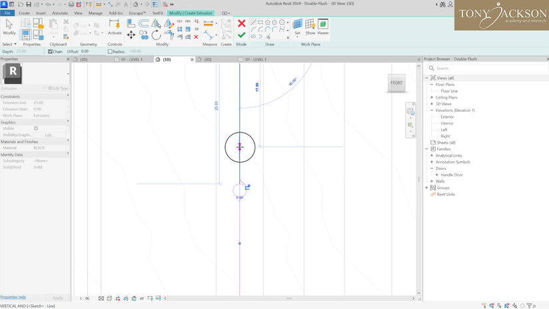Click the Save icon in quick access toolbar
This screenshot has width=549, height=309.
coord(29,4)
